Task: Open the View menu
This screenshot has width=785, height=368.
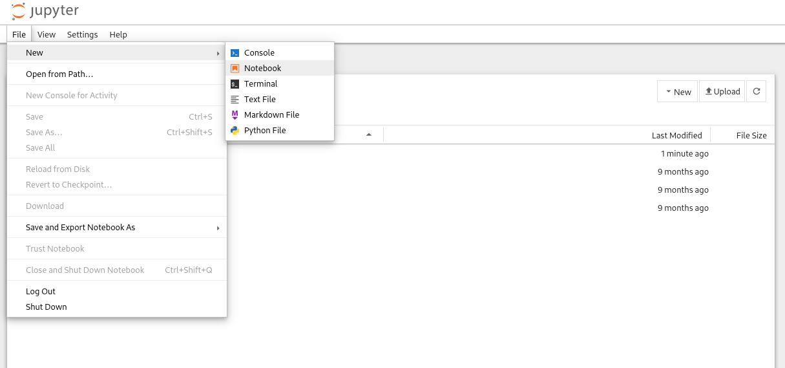Action: pos(47,35)
